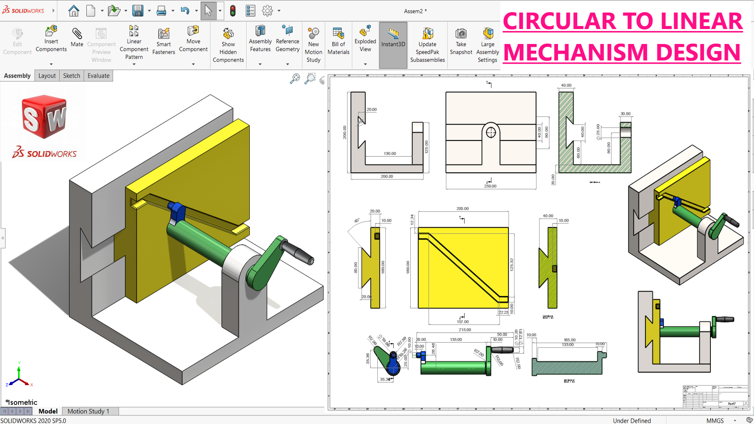Click the Rebuild traffic light icon

point(233,11)
